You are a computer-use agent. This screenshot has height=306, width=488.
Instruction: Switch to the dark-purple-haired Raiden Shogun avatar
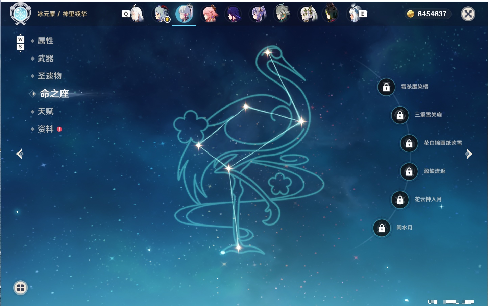click(234, 14)
